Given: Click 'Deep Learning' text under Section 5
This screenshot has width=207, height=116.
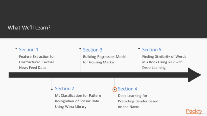Looking at the screenshot, I should (x=154, y=68).
